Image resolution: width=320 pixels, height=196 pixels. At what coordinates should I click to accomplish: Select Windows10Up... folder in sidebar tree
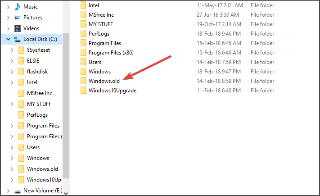45,180
